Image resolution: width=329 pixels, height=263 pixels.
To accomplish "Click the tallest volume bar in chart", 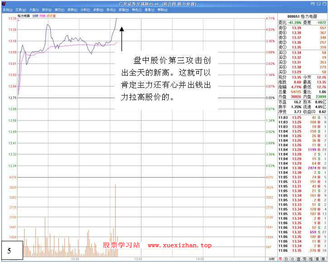I will pyautogui.click(x=115, y=220).
